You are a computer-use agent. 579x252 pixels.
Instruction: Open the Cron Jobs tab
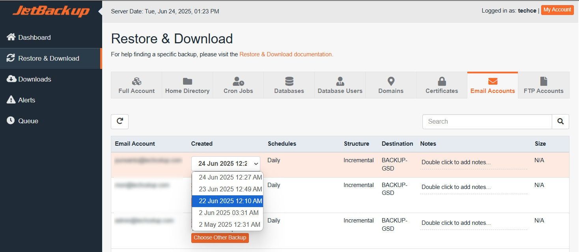tap(238, 85)
